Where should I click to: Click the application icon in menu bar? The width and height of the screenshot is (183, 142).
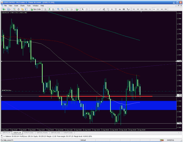(x=2, y=6)
